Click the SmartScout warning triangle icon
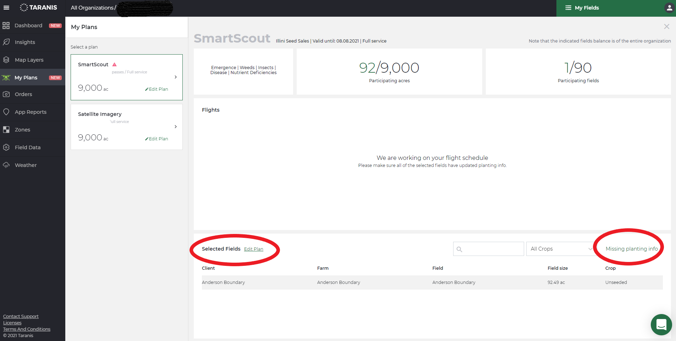Viewport: 676px width, 341px height. coord(114,65)
